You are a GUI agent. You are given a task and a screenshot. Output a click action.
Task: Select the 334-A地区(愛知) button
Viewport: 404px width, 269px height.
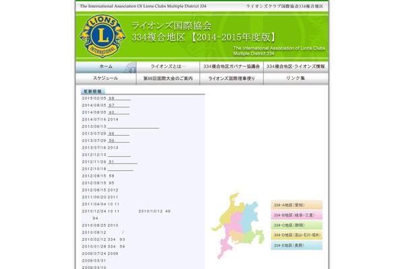pos(296,205)
